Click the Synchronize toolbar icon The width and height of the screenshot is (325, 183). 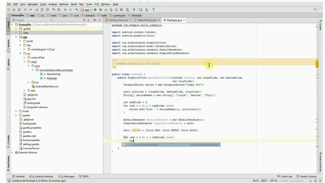point(19,10)
